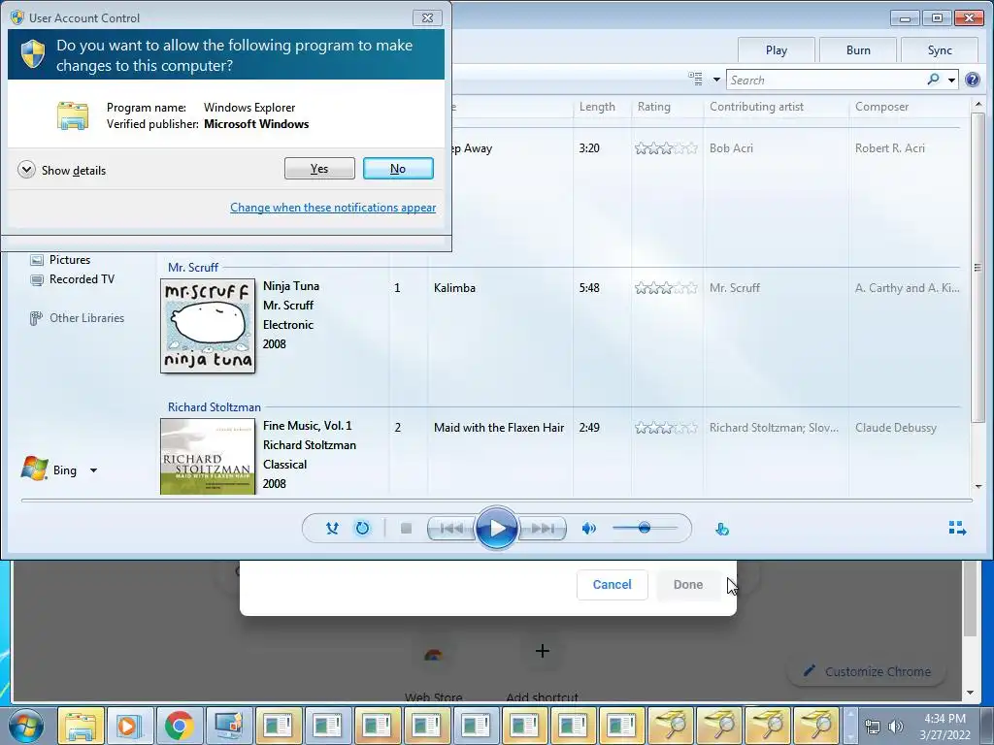
Task: Click the system tray volume icon
Action: pos(895,726)
